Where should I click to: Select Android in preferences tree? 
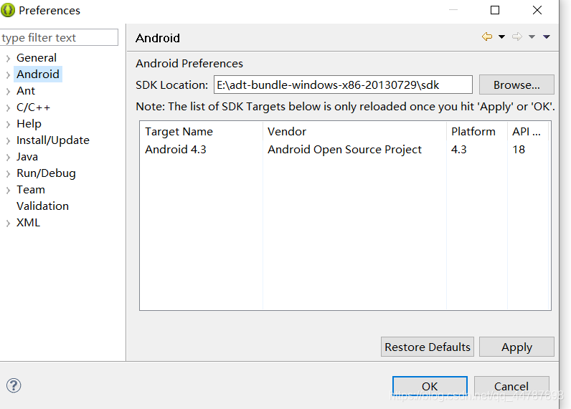[x=38, y=74]
